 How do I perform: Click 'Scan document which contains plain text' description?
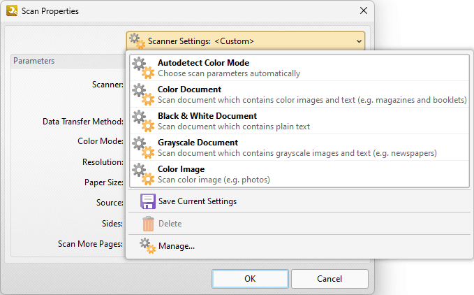point(234,127)
